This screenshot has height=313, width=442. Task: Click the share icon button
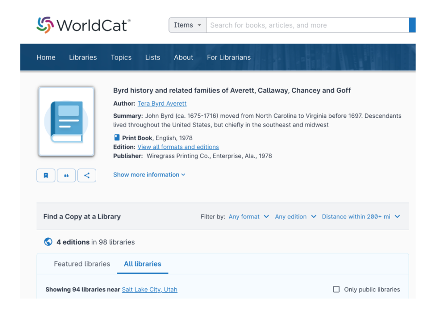coord(87,175)
